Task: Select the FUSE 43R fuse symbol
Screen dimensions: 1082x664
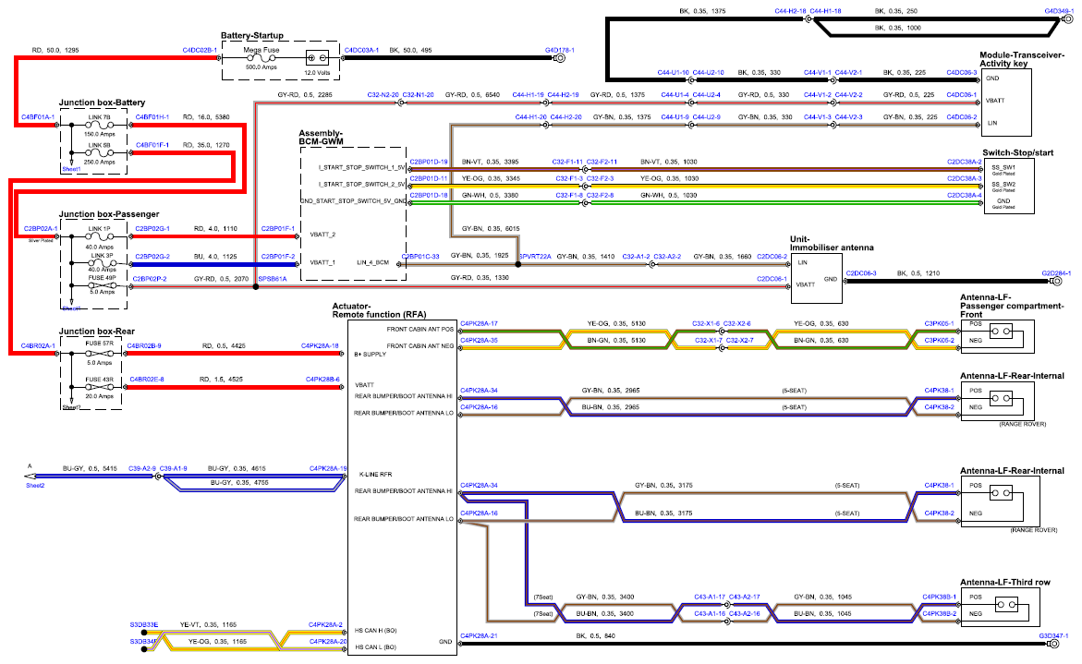Action: [x=100, y=388]
